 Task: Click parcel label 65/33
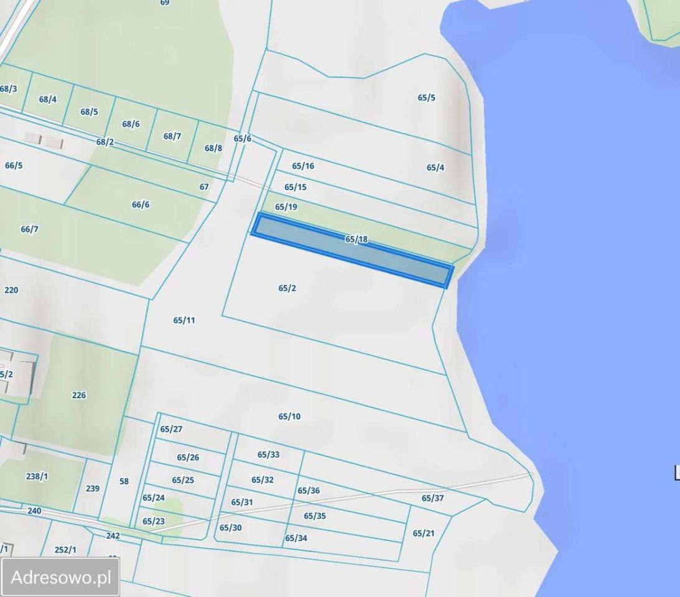(268, 455)
